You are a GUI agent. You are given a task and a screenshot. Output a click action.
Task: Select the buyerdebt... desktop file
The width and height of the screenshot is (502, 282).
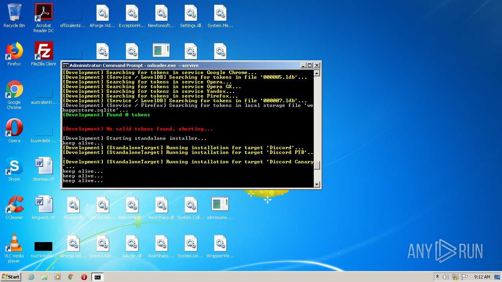pos(44,133)
